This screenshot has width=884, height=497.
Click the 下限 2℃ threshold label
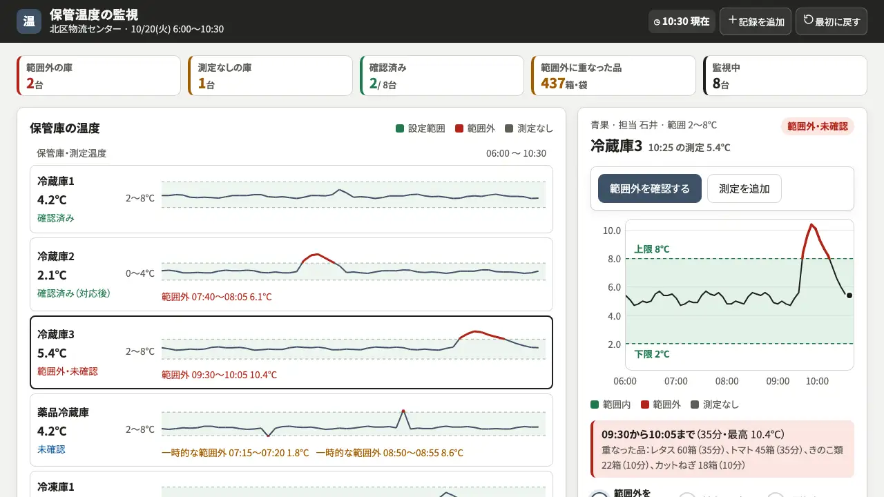(652, 354)
